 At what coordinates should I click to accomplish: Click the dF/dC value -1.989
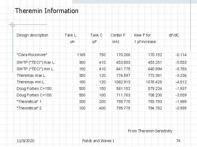(181, 102)
